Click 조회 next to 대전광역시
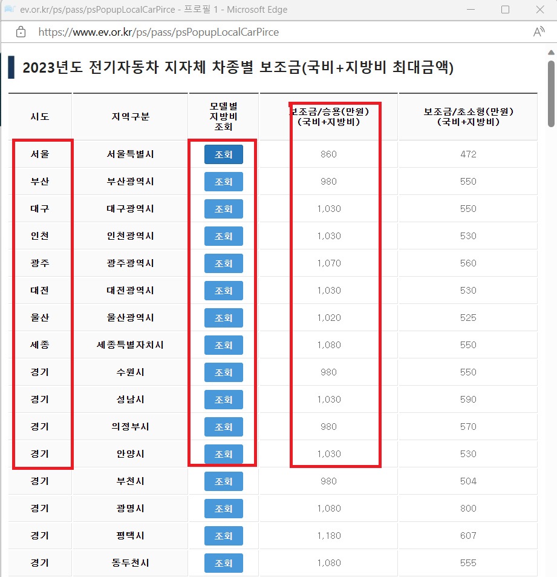Viewport: 557px width, 577px height. point(224,291)
